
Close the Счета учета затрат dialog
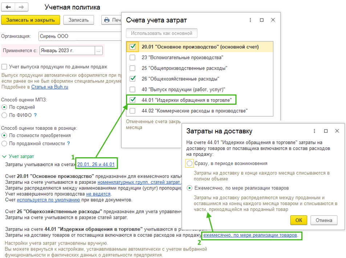tap(273, 20)
